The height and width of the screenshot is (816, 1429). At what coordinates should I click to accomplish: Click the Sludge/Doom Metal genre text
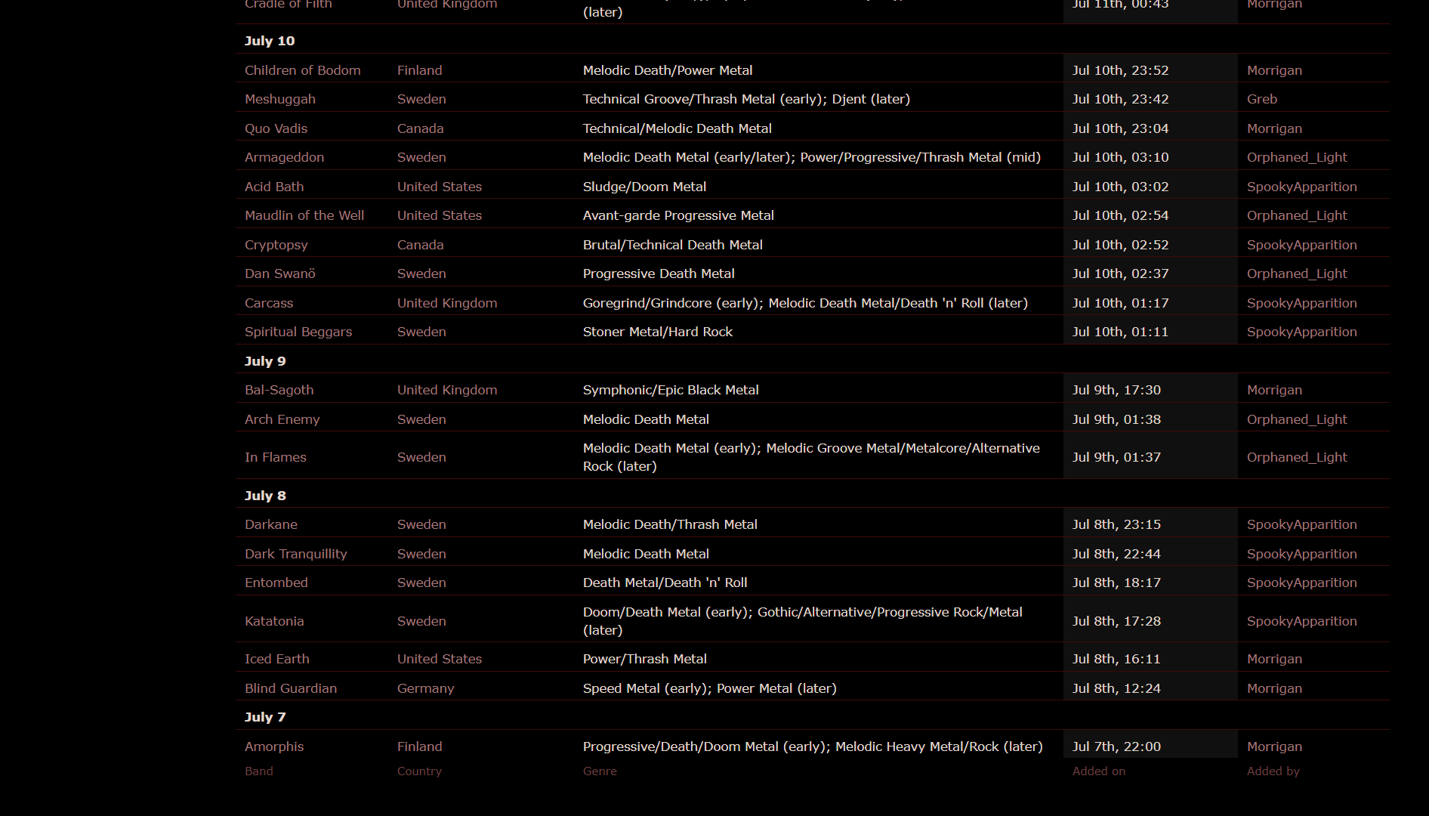[x=644, y=187]
